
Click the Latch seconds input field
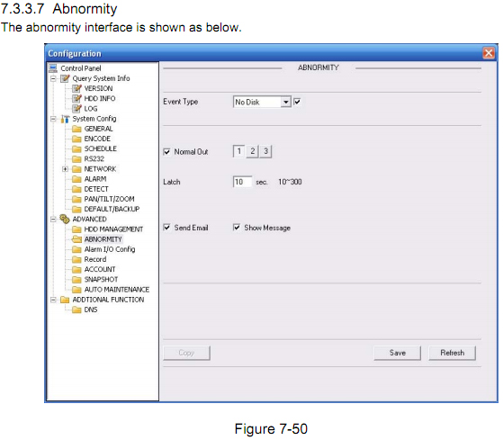pyautogui.click(x=243, y=182)
